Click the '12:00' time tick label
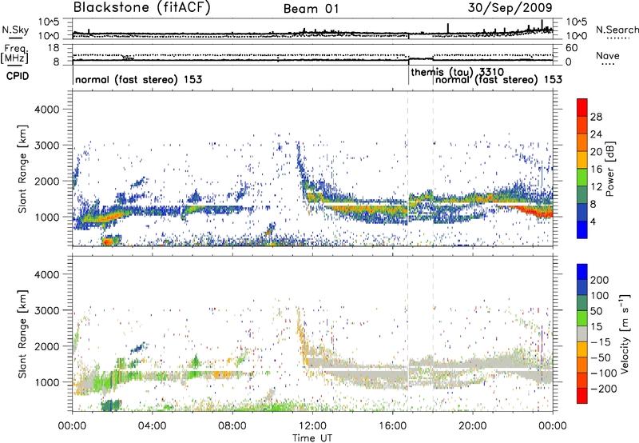This screenshot has width=639, height=443. (312, 426)
